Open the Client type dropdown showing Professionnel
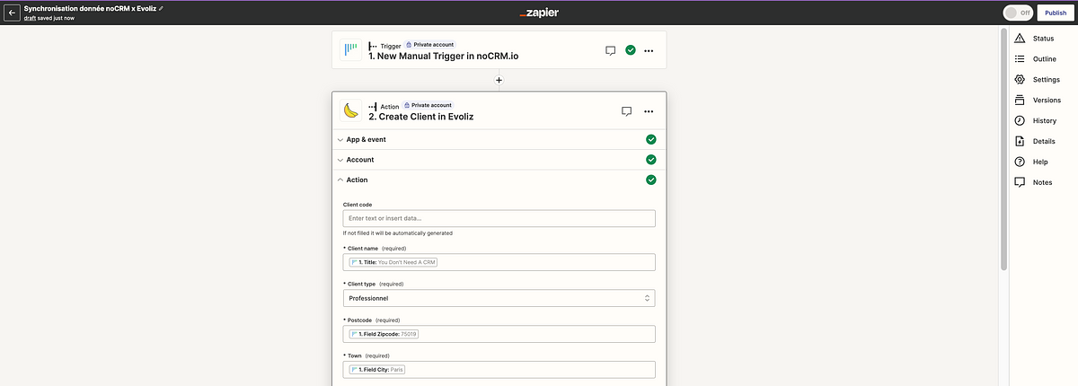This screenshot has height=386, width=1078. pyautogui.click(x=499, y=298)
